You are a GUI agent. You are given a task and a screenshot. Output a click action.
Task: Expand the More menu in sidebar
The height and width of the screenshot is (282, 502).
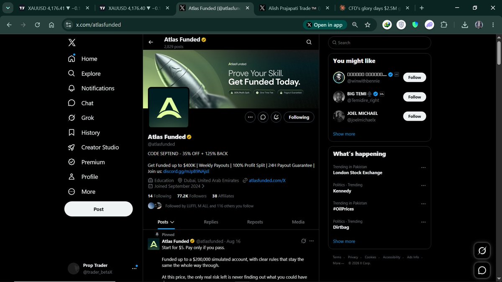82,191
